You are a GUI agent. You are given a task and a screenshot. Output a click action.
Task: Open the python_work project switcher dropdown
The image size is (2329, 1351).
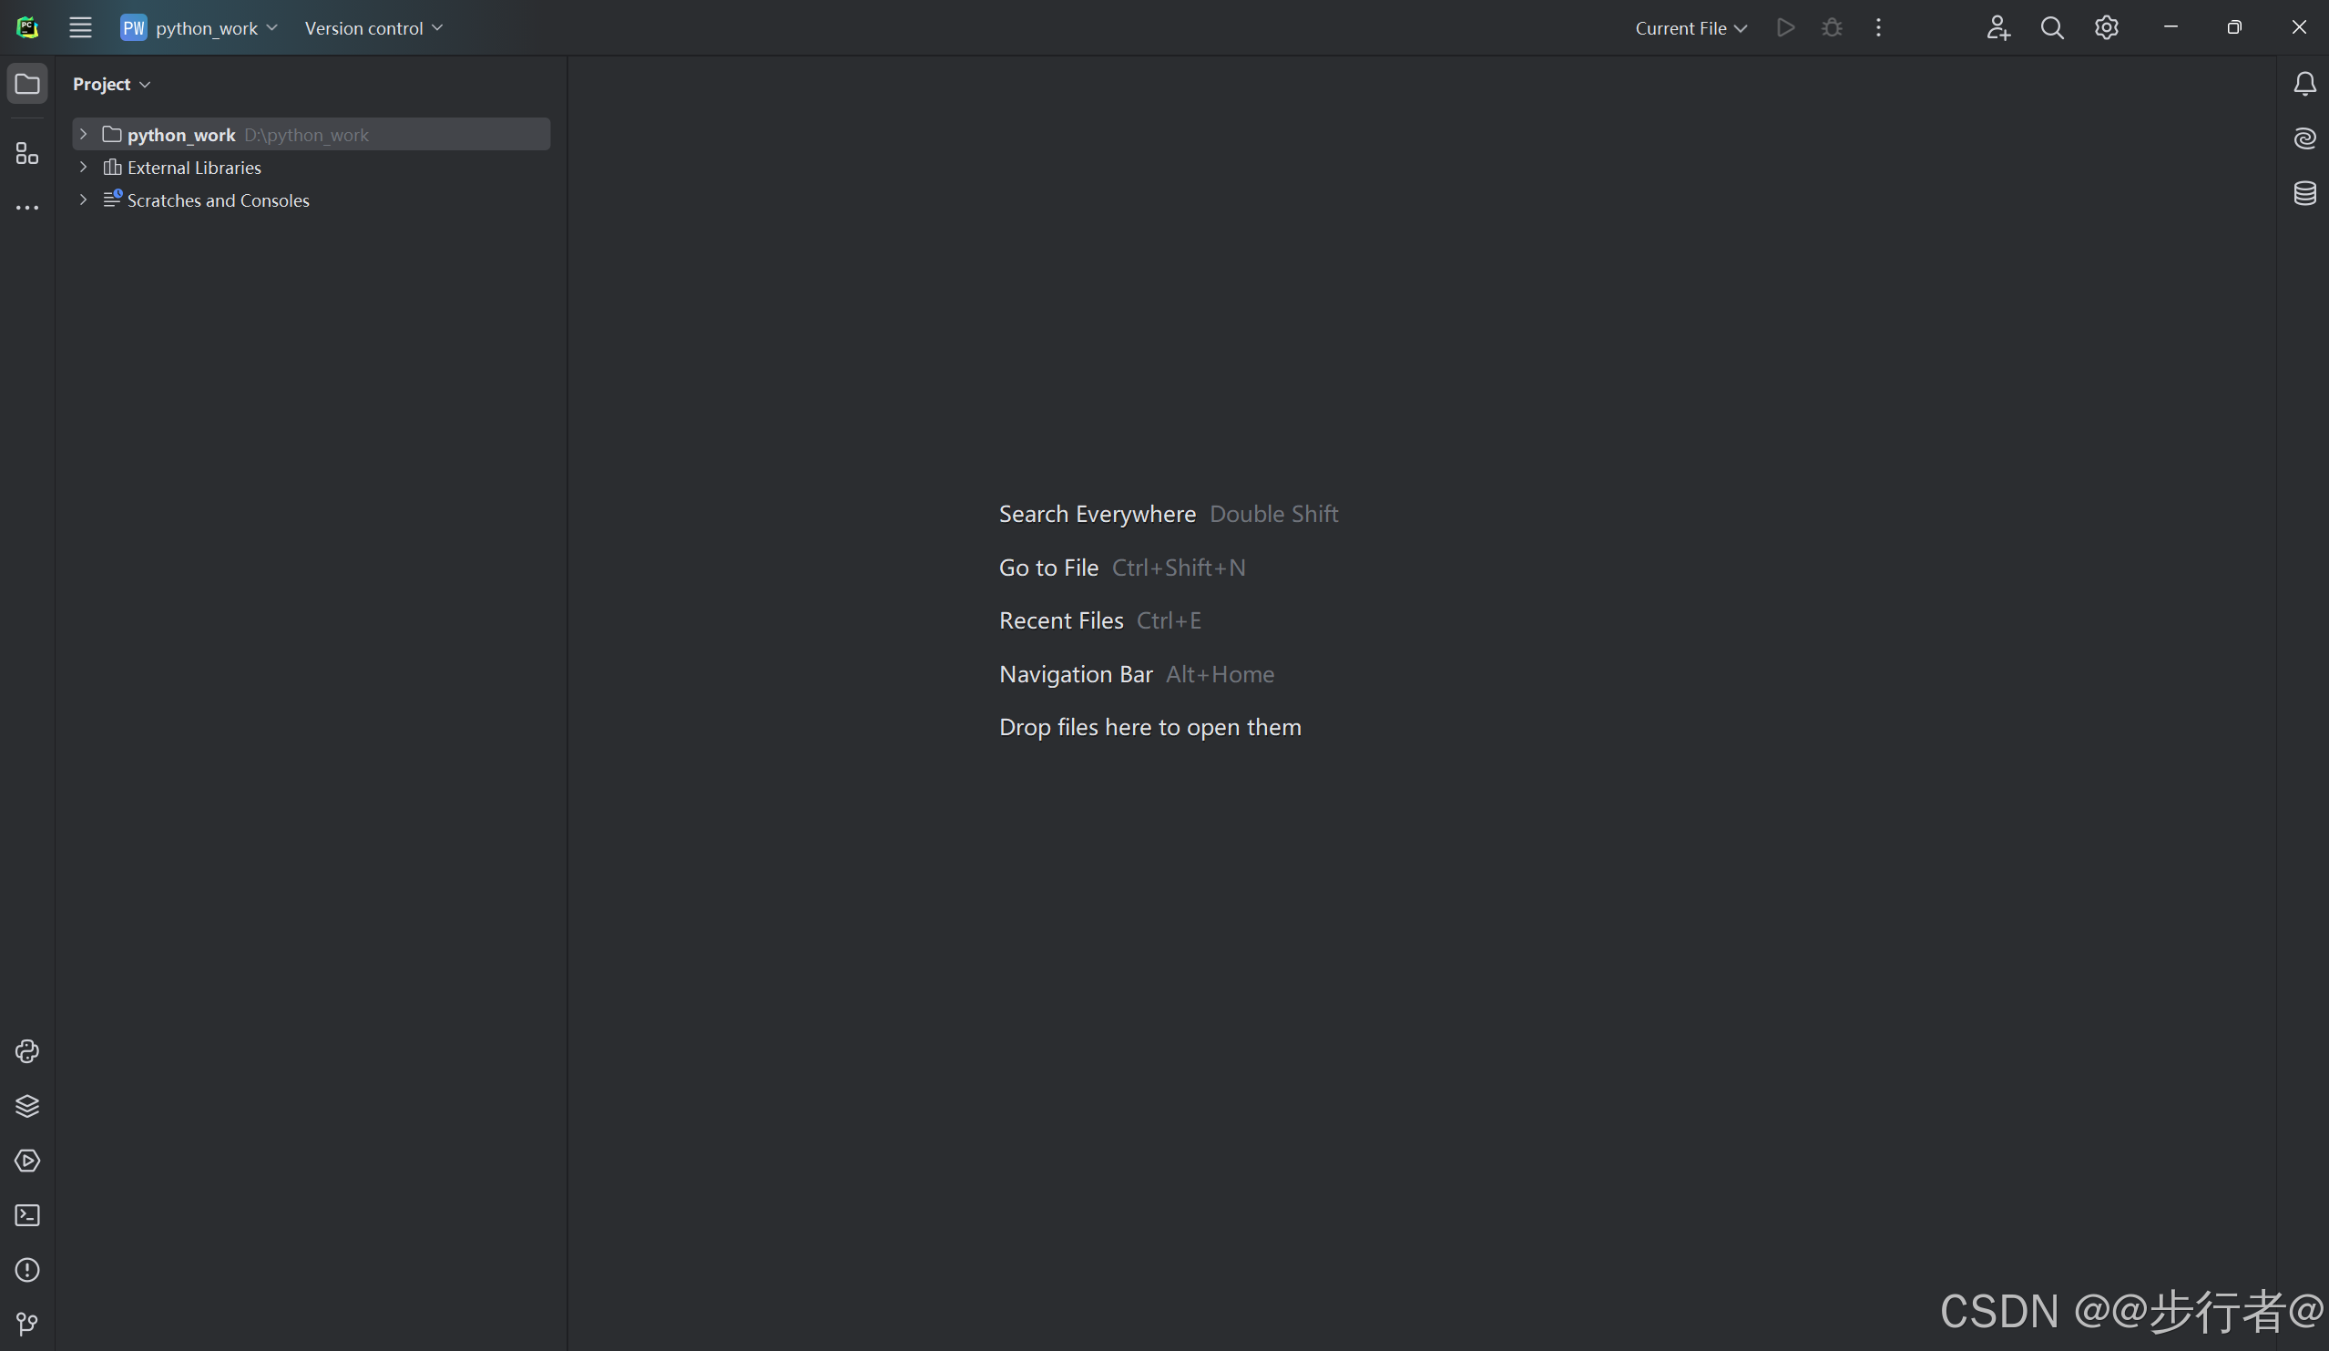coord(199,27)
